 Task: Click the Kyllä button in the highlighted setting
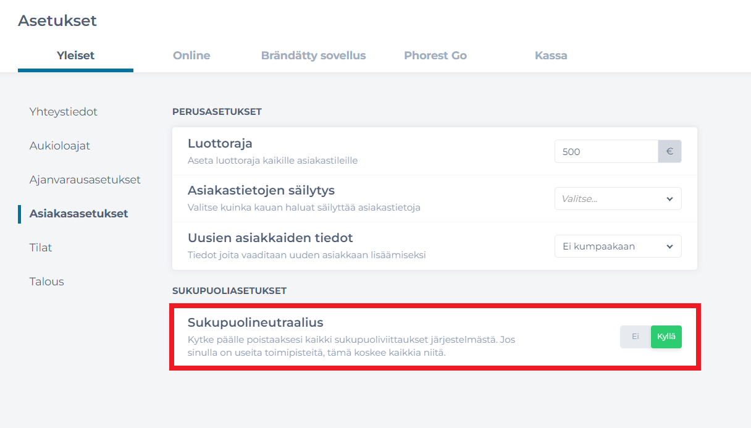[x=666, y=337]
